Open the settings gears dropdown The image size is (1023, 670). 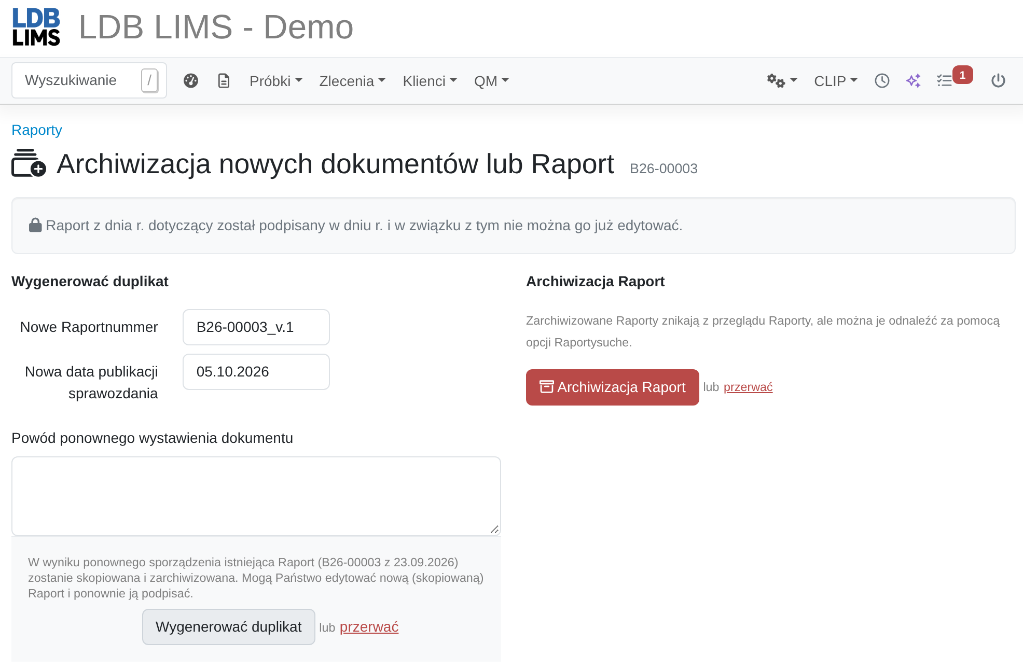(x=782, y=81)
